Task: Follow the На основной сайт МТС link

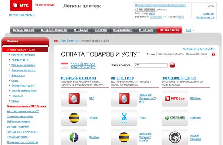Action: [22, 15]
